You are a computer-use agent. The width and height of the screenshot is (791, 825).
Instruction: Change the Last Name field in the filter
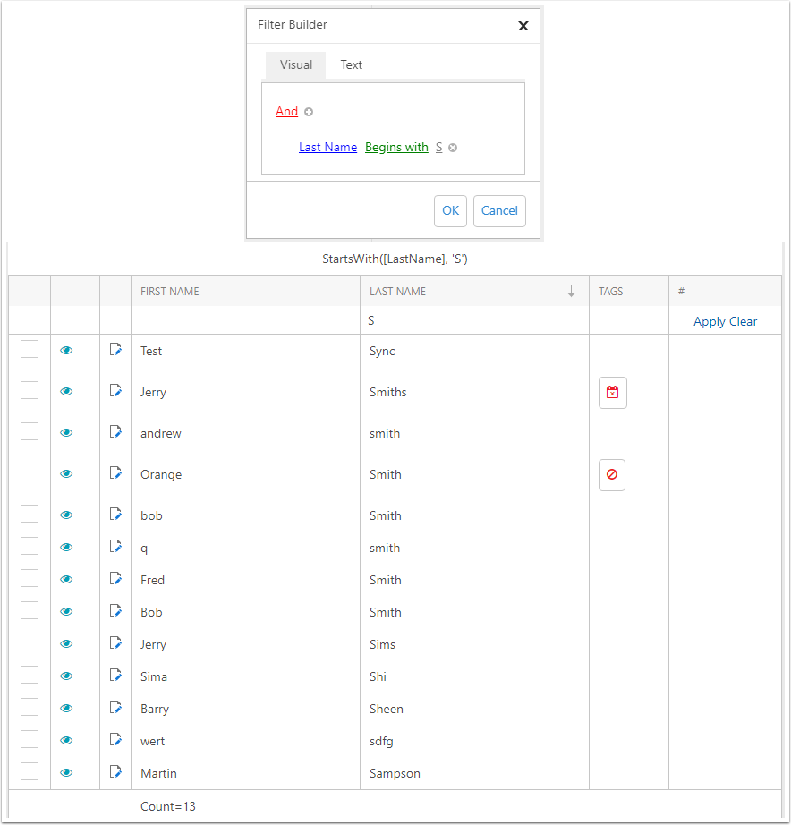click(x=327, y=148)
